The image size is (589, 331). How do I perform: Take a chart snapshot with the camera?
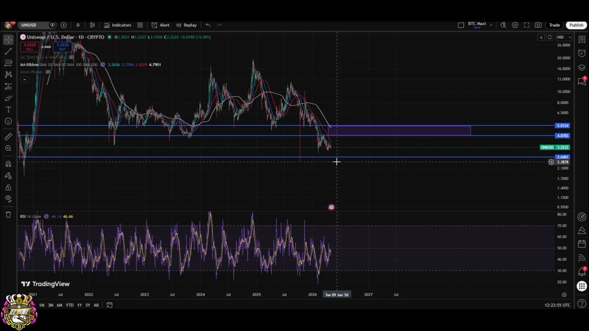(538, 25)
